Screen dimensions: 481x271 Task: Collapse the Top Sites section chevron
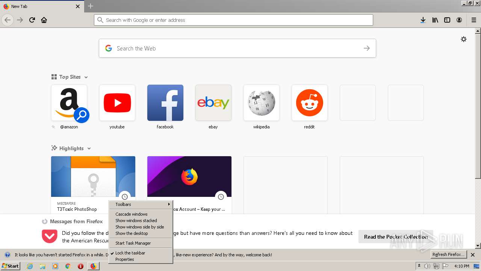[86, 77]
